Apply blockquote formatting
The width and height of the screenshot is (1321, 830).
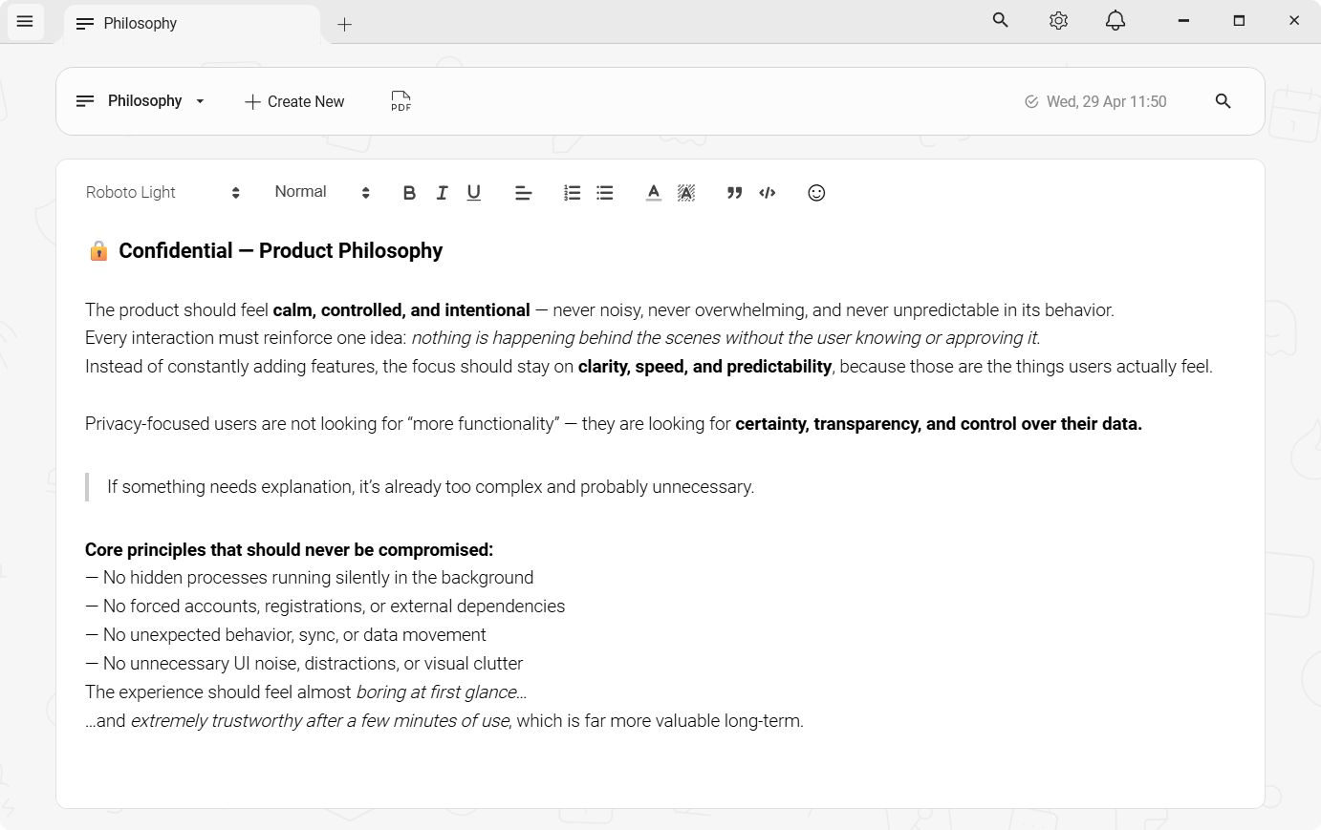click(x=734, y=193)
